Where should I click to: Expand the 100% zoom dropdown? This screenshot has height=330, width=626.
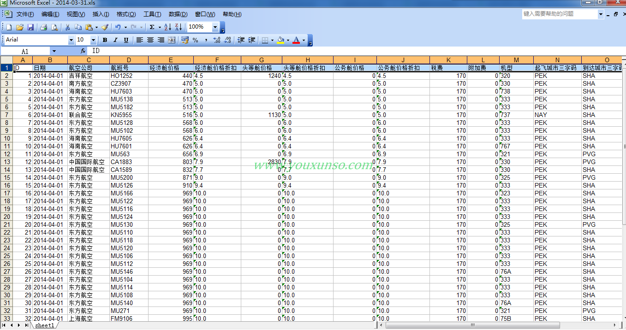[215, 27]
